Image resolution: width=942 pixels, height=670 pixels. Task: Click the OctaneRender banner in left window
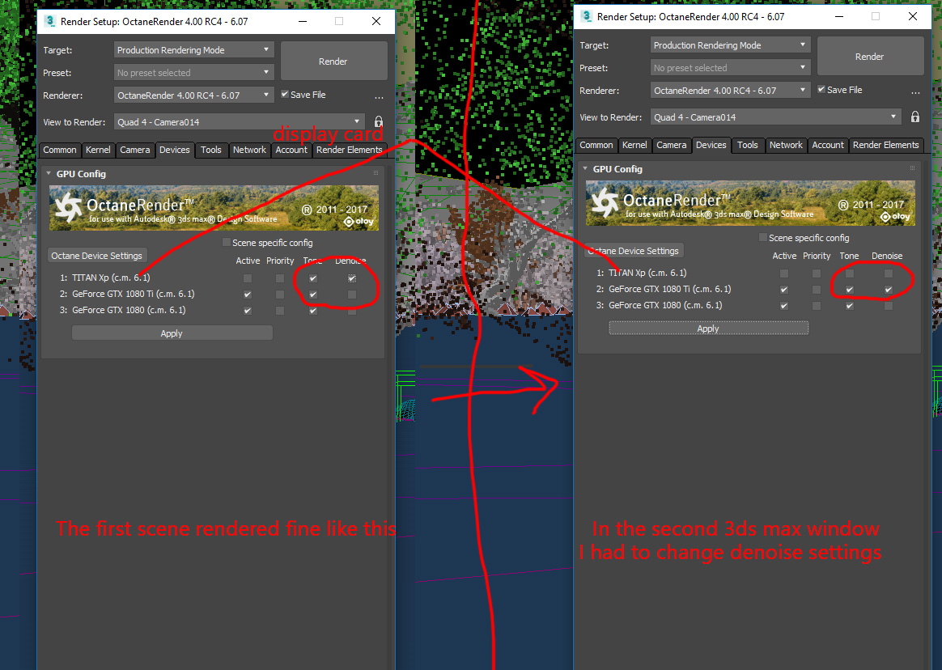[214, 208]
